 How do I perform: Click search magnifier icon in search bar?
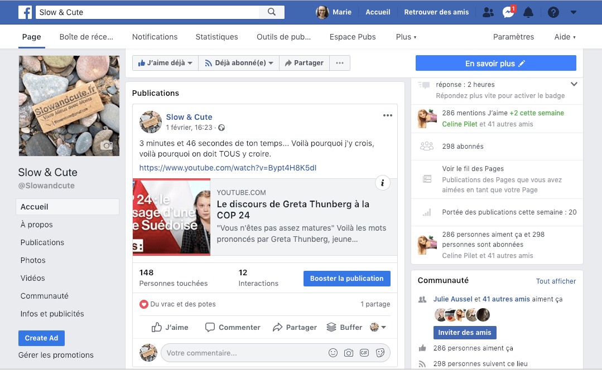272,12
